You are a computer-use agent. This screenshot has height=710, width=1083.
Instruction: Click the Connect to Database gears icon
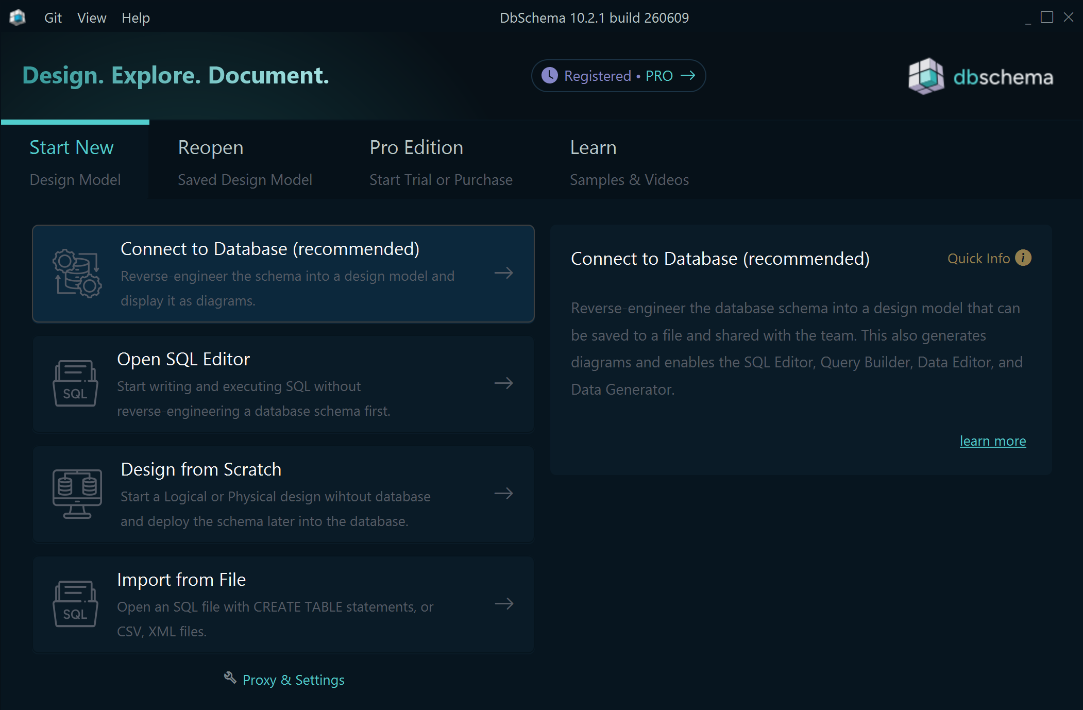77,274
